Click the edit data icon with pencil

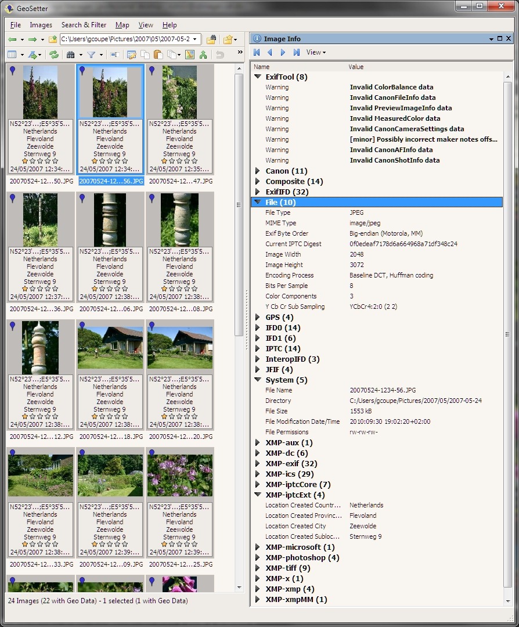click(131, 55)
